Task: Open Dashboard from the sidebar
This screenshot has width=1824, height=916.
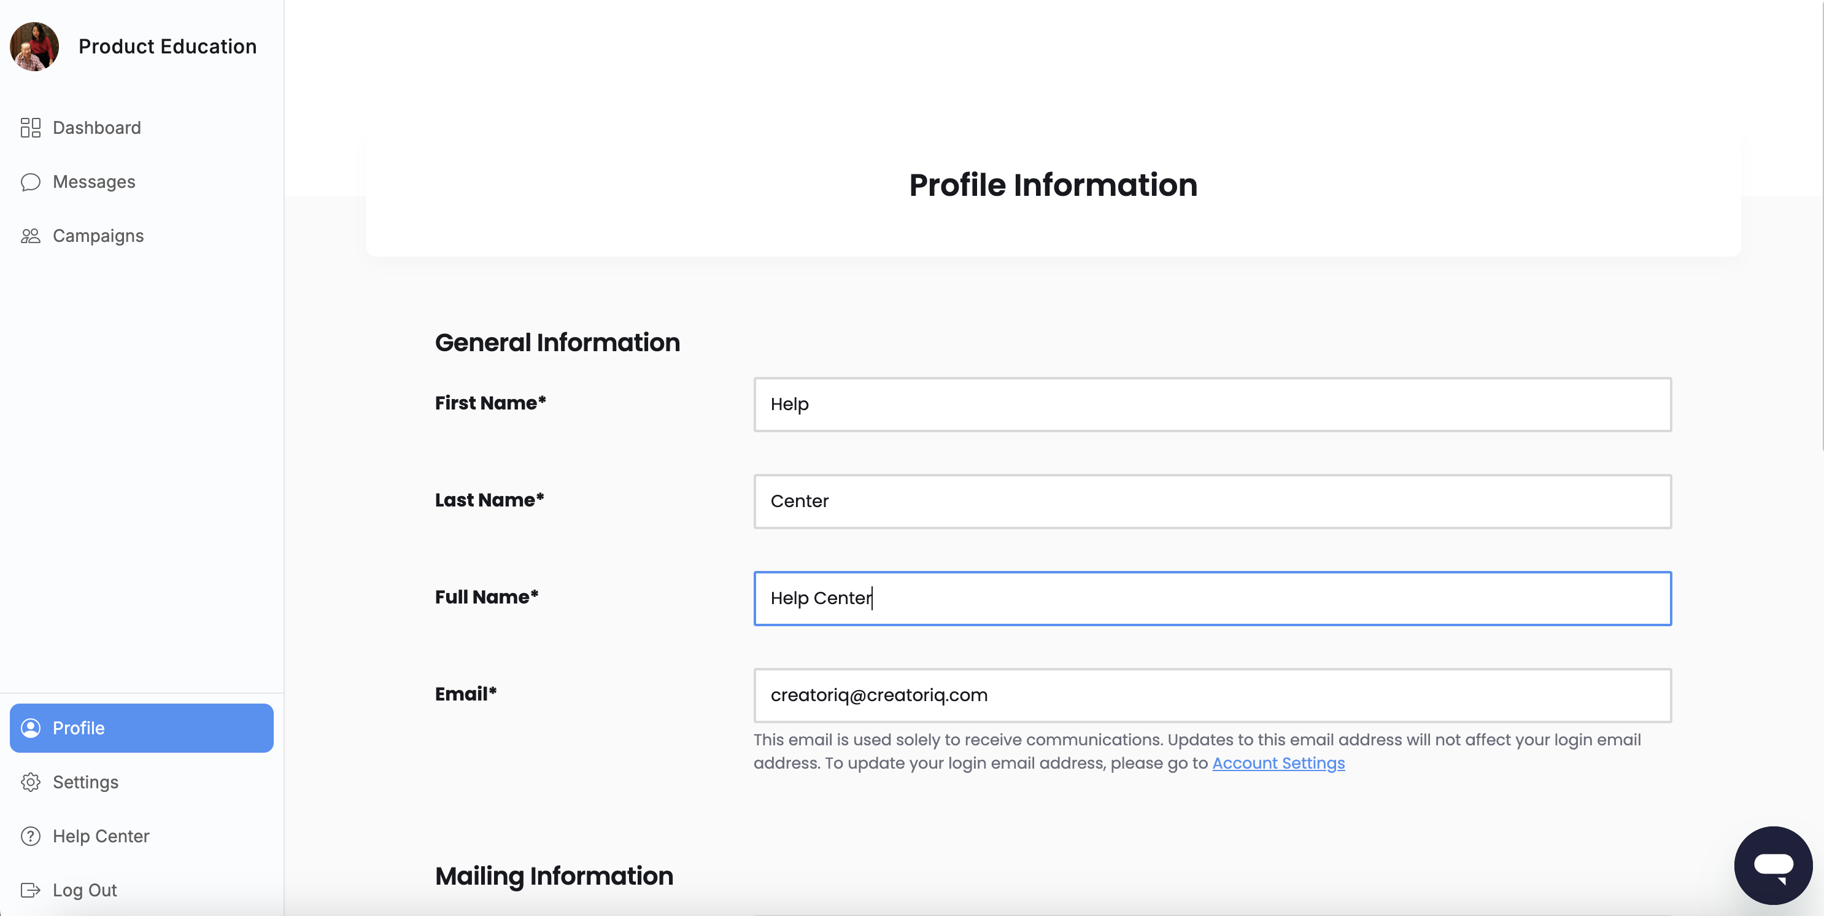Action: point(142,128)
